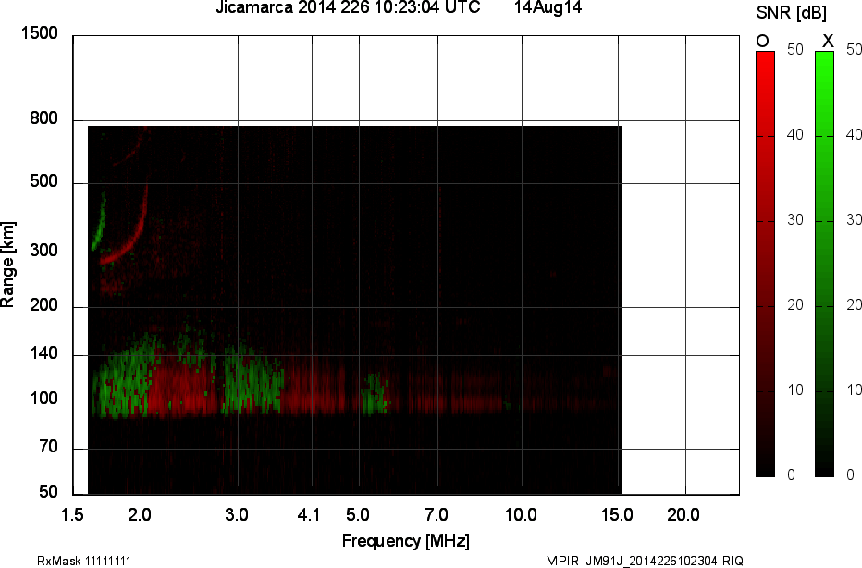The width and height of the screenshot is (862, 568).
Task: Click the frequency tick label '3.0'
Action: (237, 515)
